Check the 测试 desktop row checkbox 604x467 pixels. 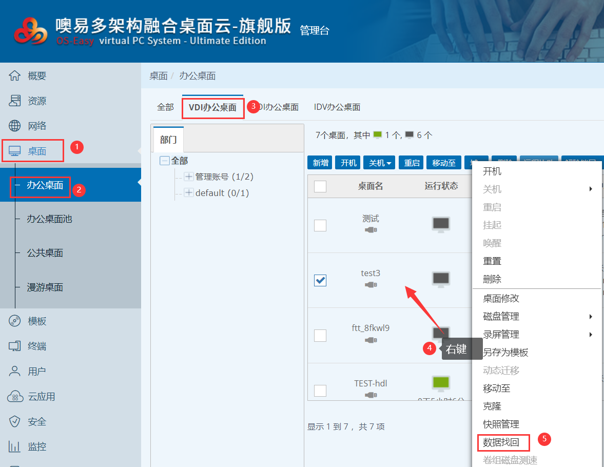[x=320, y=225]
